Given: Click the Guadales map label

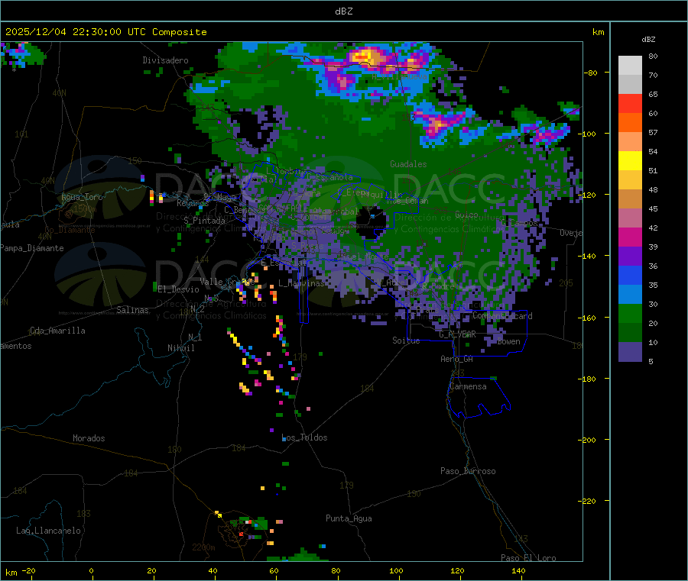Looking at the screenshot, I should coord(408,164).
